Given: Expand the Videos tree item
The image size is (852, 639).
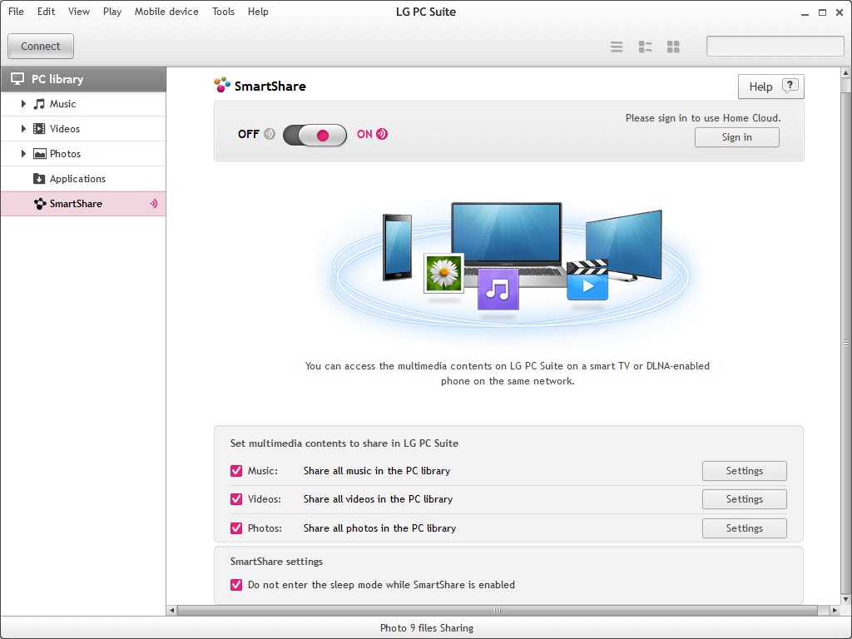Looking at the screenshot, I should coord(23,129).
